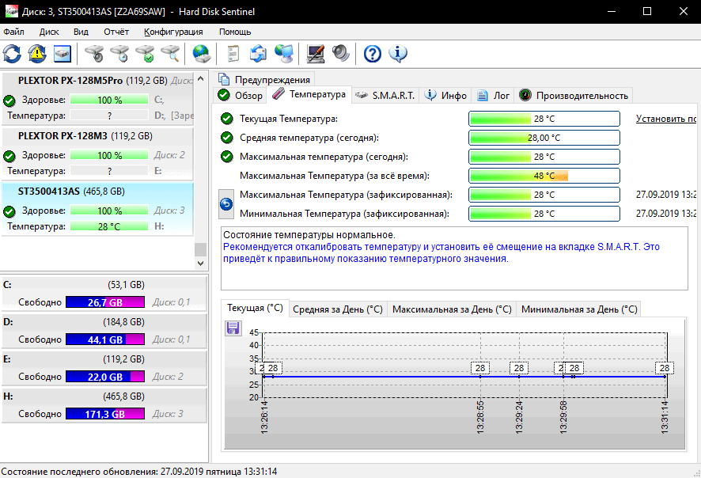Viewport: 701px width, 478px height.
Task: Click the blue info bubble icon
Action: pos(398,54)
